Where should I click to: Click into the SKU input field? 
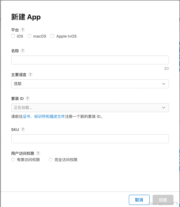90,139
